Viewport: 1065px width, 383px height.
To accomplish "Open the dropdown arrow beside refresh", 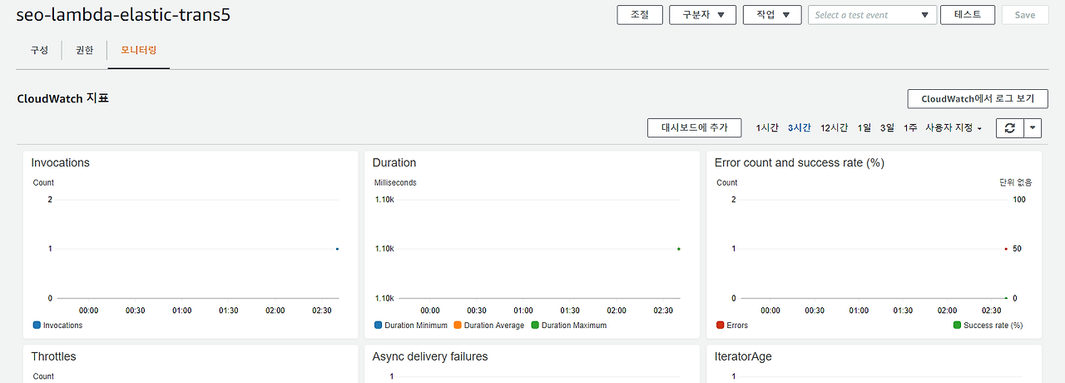I will click(1032, 127).
